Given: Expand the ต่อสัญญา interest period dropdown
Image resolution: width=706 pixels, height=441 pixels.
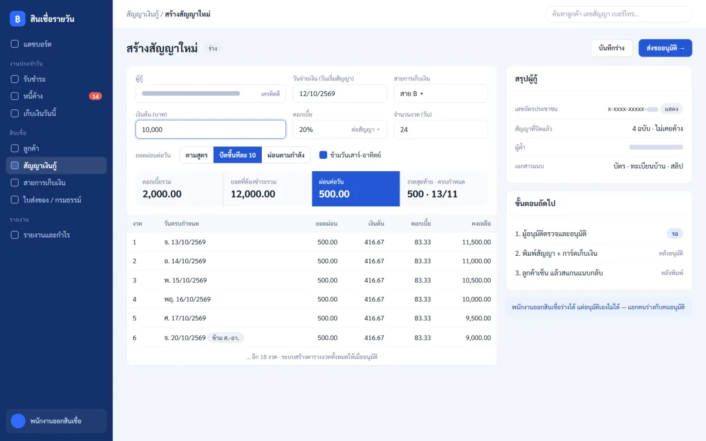Looking at the screenshot, I should tap(365, 129).
